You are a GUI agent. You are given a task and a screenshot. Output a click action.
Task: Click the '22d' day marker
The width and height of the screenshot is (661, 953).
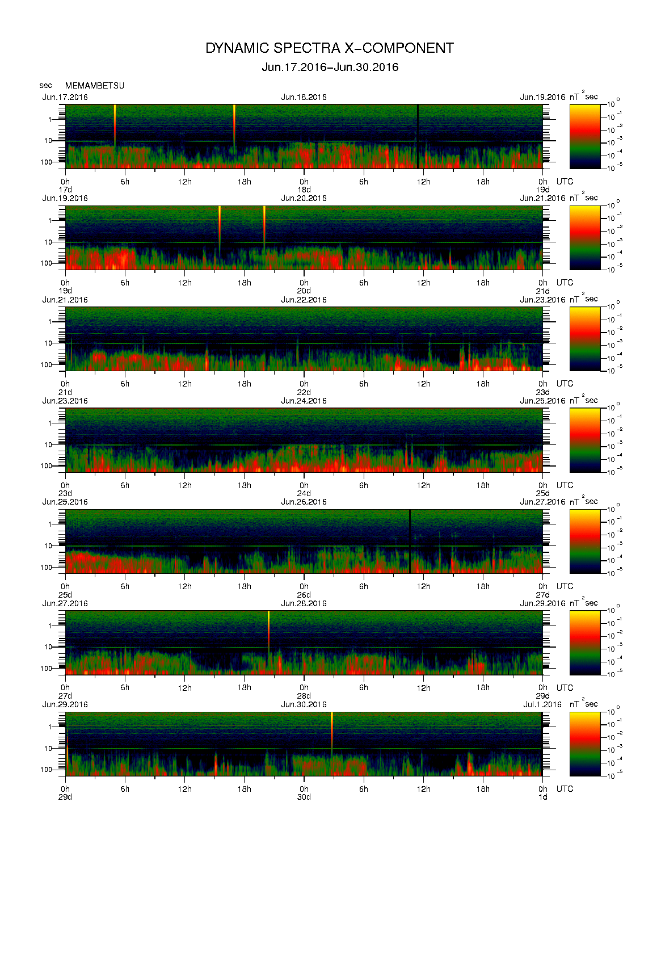304,392
